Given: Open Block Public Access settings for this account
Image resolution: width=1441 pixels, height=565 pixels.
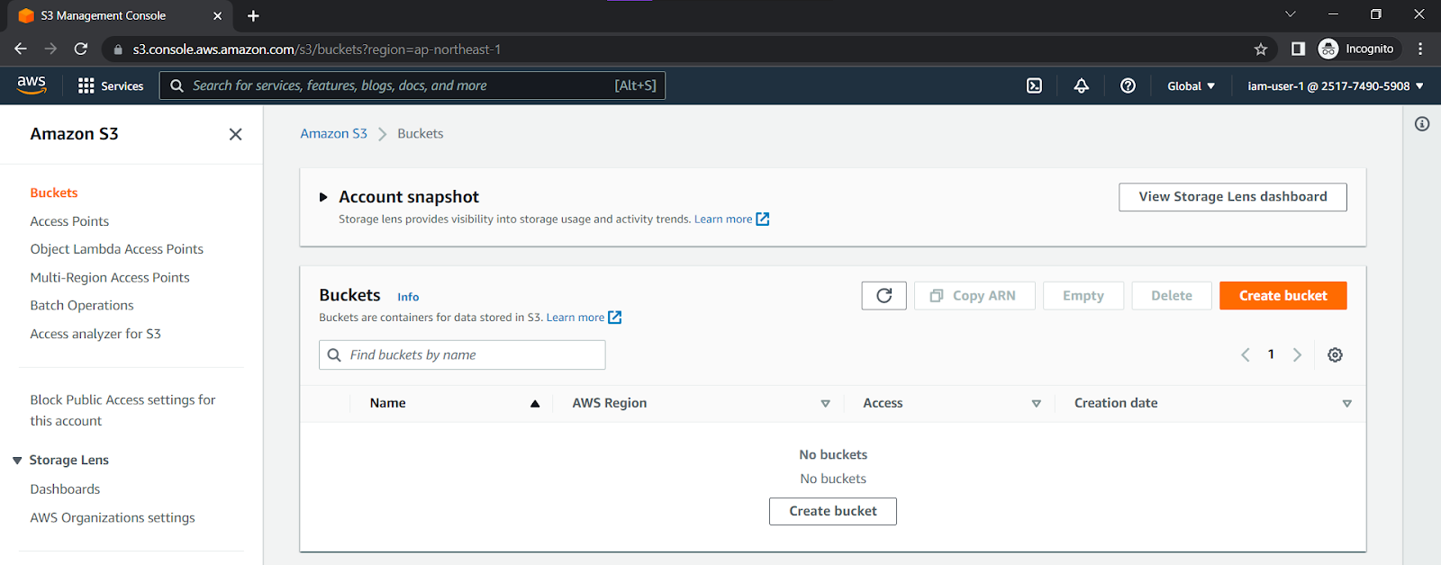Looking at the screenshot, I should tap(122, 410).
